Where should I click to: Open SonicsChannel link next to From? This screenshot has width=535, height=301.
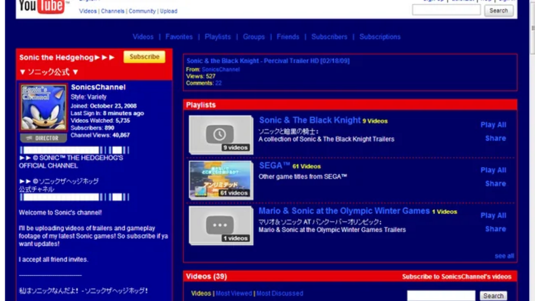221,69
